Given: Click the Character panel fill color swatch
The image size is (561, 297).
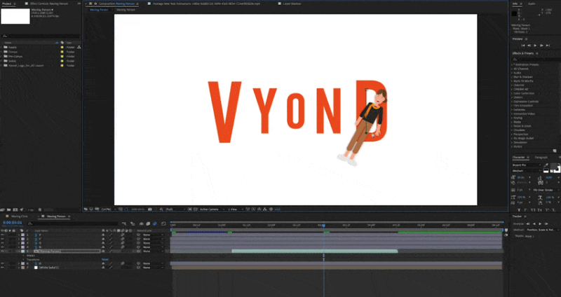Looking at the screenshot, I should point(555,166).
